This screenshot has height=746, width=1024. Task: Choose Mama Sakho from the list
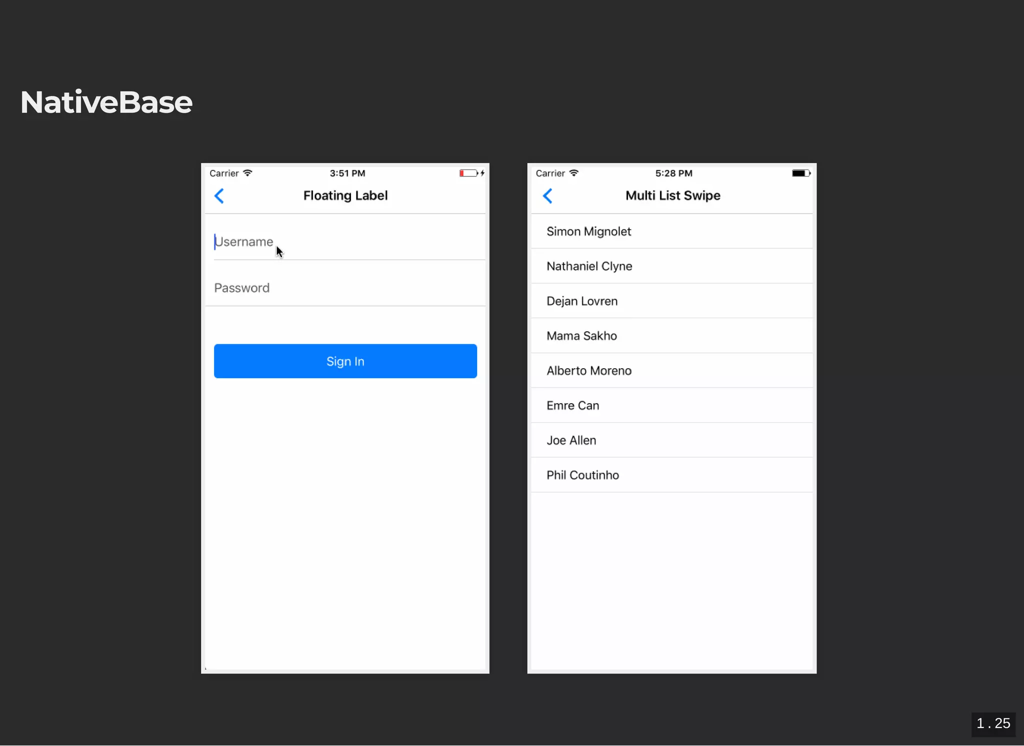(671, 336)
